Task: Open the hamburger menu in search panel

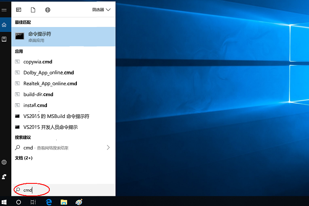Action: [x=4, y=10]
